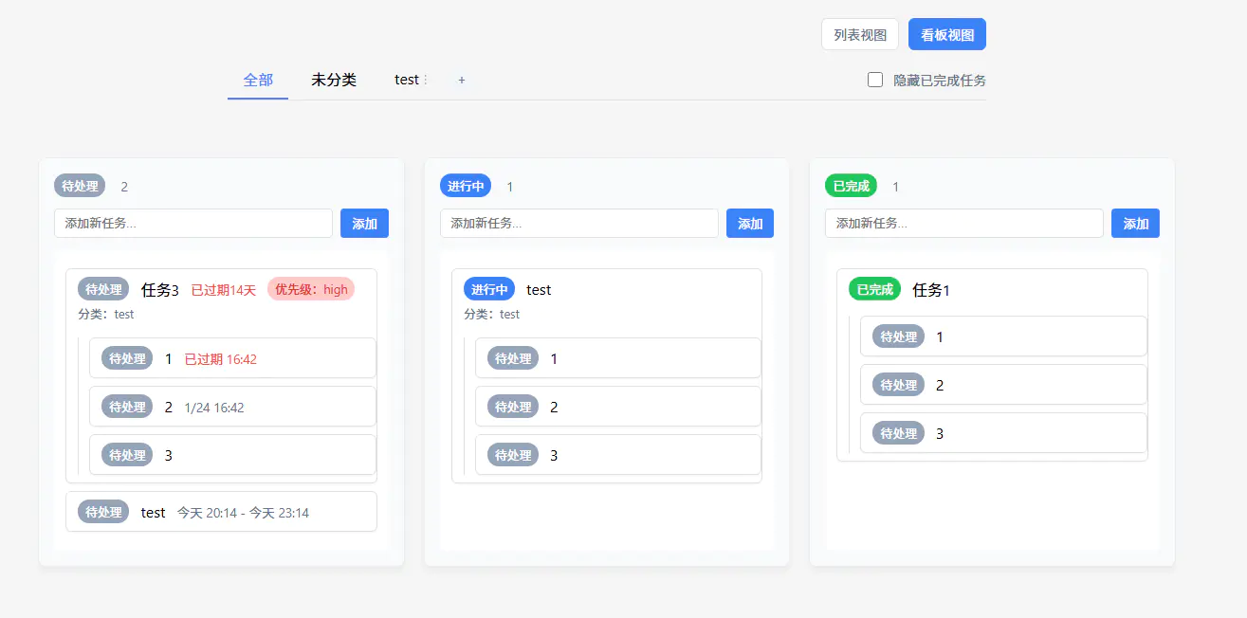Click 分类:test label in 进行中 card
Image resolution: width=1247 pixels, height=618 pixels.
click(492, 315)
